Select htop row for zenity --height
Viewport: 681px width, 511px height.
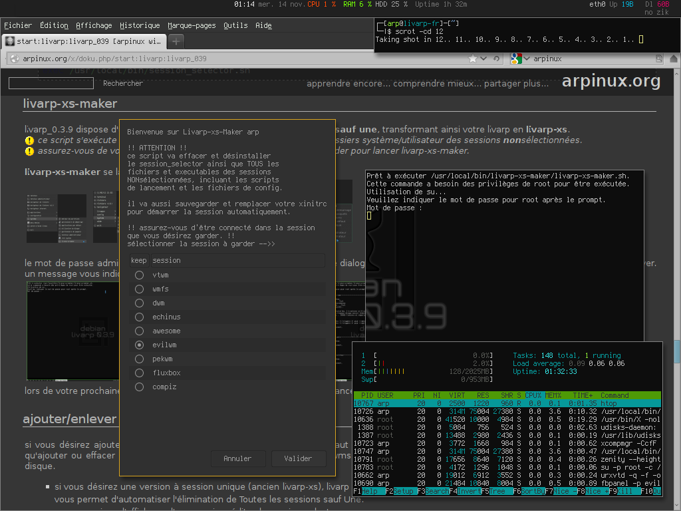507,459
